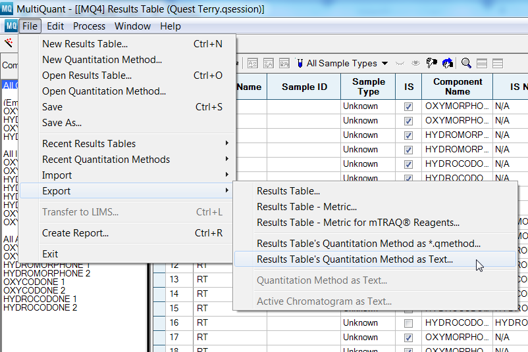Enable the unchecked IS checkbox in row 16
Viewport: 528px width, 352px height.
click(x=408, y=323)
